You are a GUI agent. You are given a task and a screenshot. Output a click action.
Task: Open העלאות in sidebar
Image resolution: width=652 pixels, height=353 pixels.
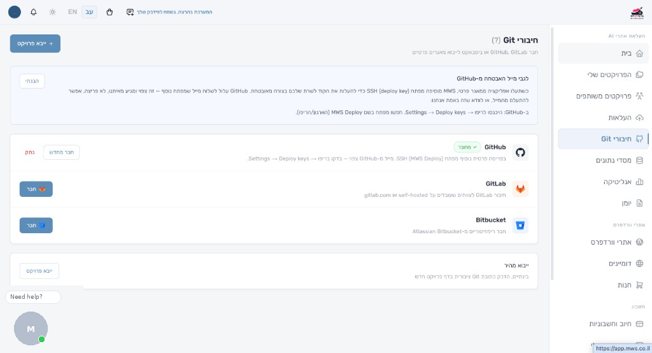[x=603, y=117]
